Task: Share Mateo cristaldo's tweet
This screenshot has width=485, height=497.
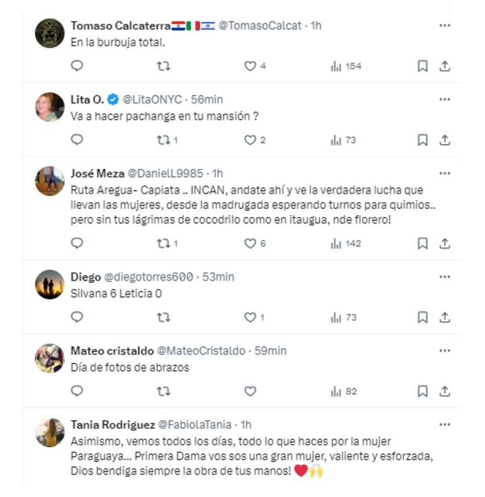Action: pyautogui.click(x=445, y=392)
